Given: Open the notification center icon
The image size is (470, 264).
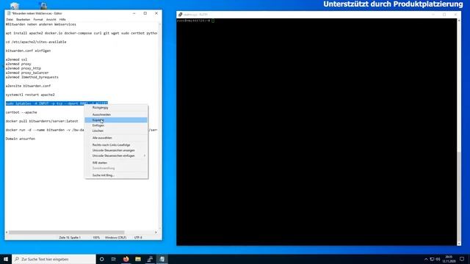Looking at the screenshot, I should click(462, 259).
